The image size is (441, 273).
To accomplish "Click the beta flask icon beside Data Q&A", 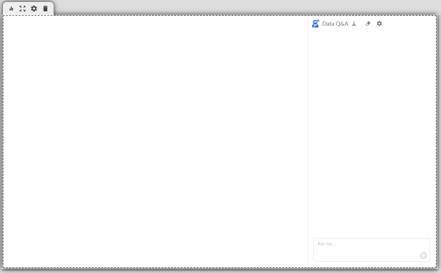I will 354,24.
